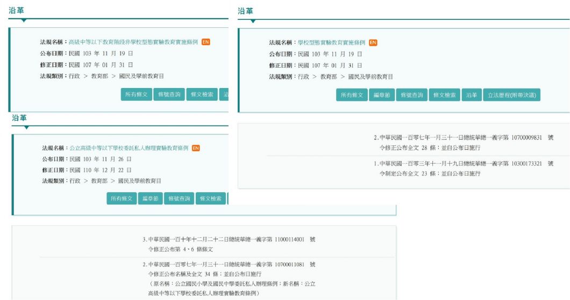The height and width of the screenshot is (300, 570).
Task: Click 條文檢索 in the 學校型態實驗教育實施條例 panel
Action: 445,95
